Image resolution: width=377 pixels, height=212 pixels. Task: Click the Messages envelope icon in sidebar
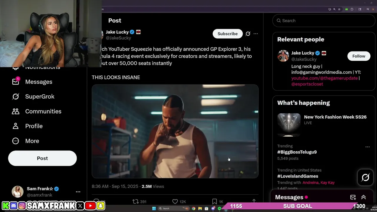(x=16, y=82)
